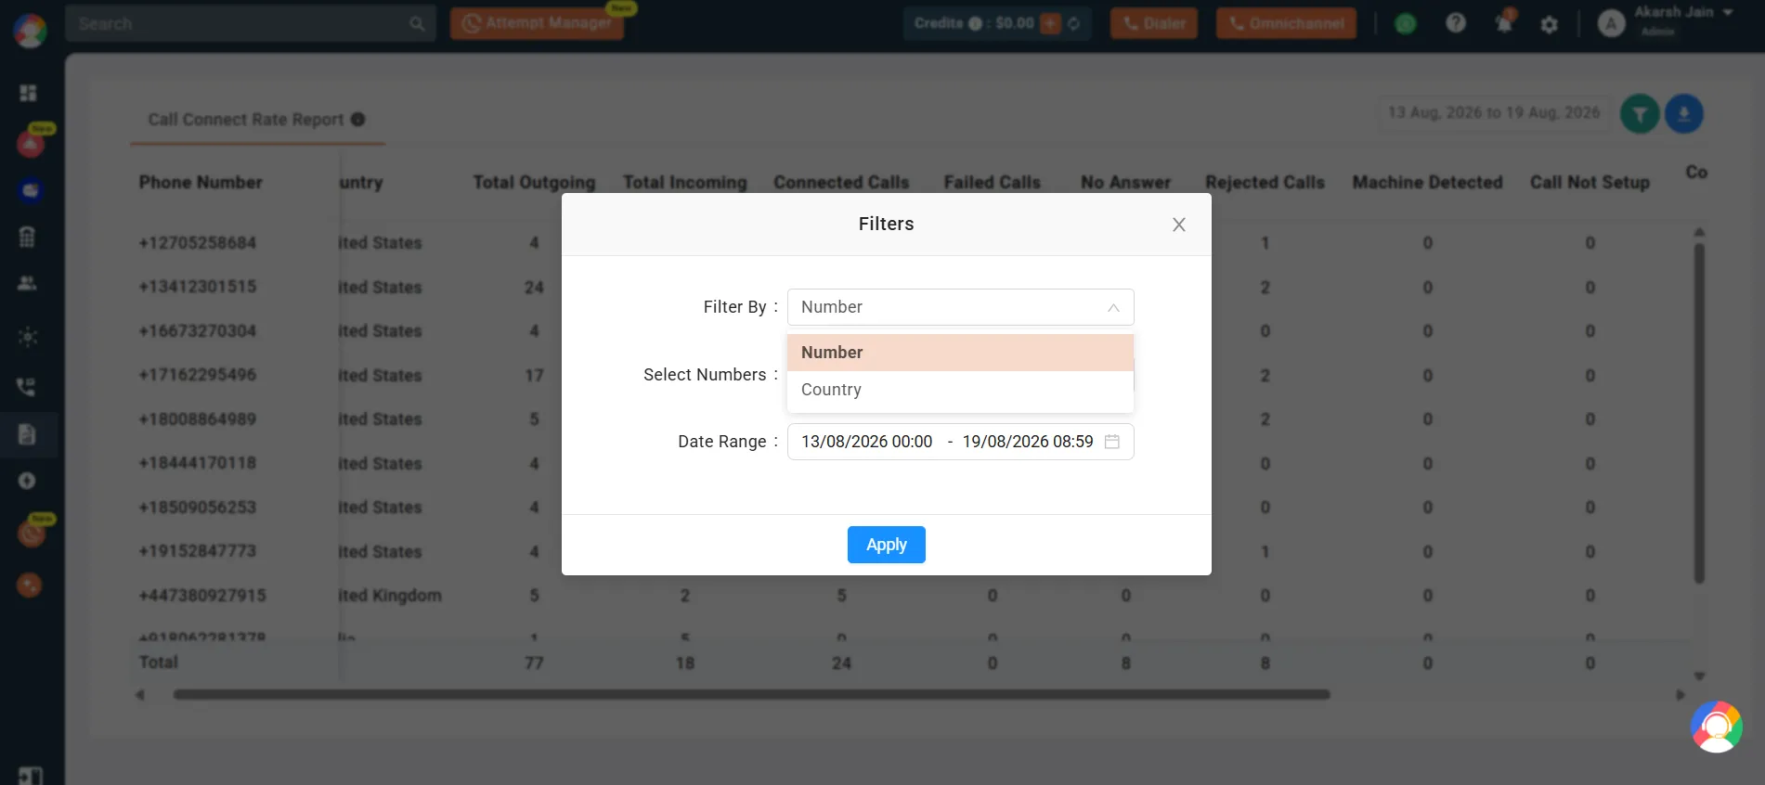The image size is (1765, 785).
Task: Click the Call Connect Rate Report tab
Action: (x=257, y=120)
